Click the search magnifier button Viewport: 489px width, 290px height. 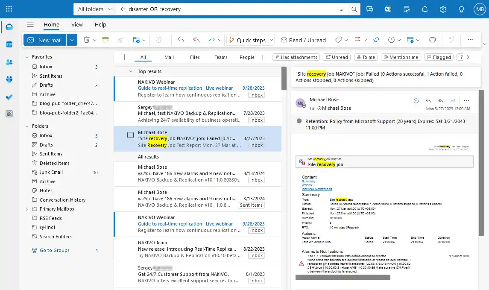(354, 9)
